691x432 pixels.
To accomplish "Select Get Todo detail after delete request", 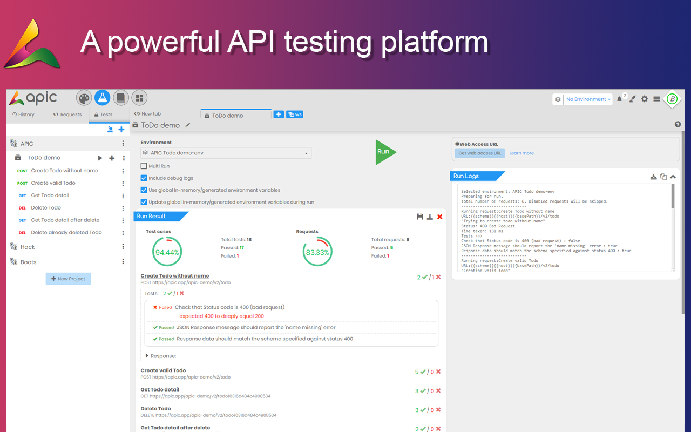I will click(x=65, y=220).
